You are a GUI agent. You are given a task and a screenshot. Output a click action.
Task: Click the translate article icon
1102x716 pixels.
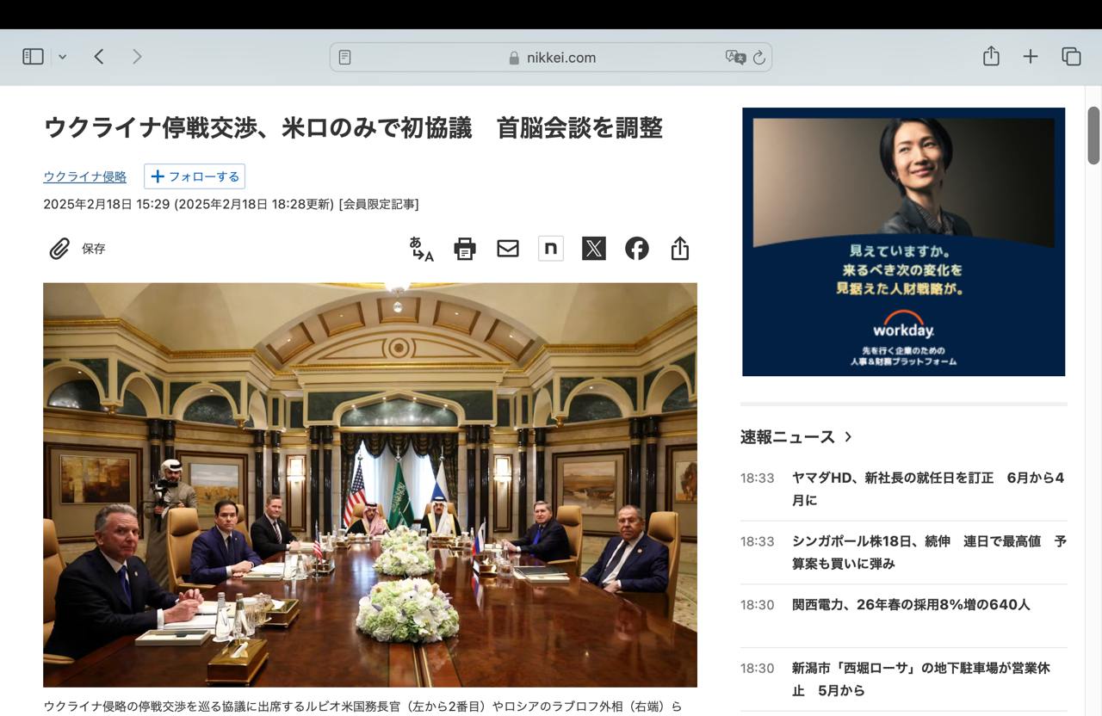pos(421,249)
